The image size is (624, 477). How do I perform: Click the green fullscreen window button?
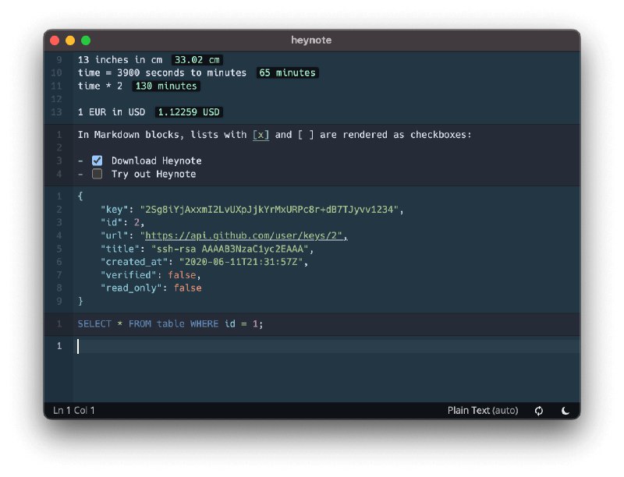point(86,41)
